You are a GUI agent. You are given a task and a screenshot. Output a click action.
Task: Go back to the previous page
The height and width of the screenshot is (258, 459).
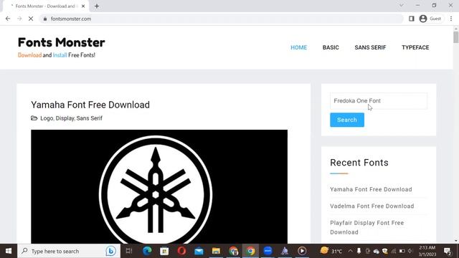8,19
